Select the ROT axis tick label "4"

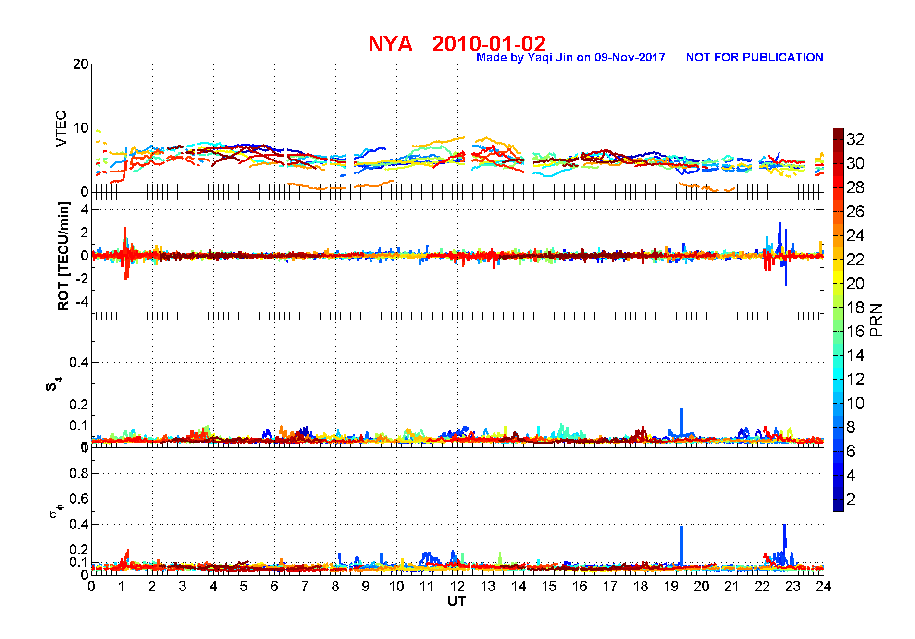[85, 209]
